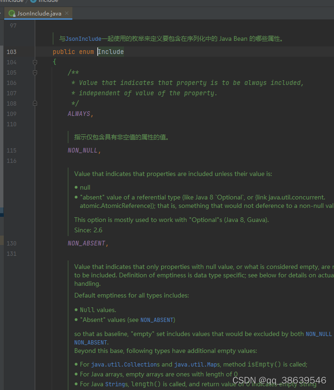Click the isEmpty() method link
The height and width of the screenshot is (390, 334).
(264, 364)
